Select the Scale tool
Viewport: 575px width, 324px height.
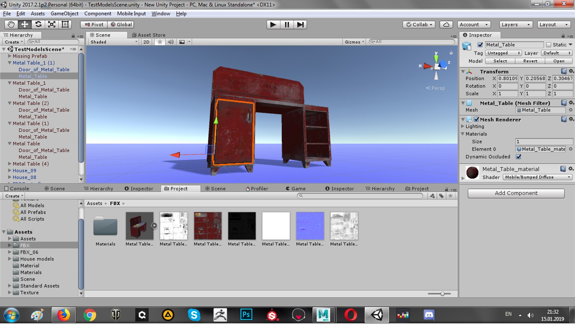(52, 24)
